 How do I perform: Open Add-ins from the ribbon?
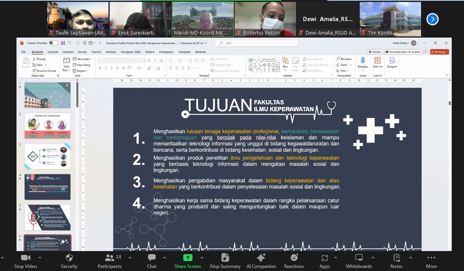point(377,62)
